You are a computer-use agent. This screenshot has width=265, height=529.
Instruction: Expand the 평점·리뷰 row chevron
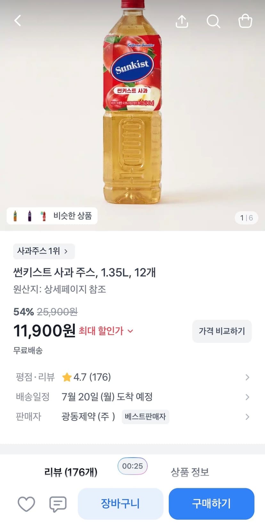click(247, 377)
